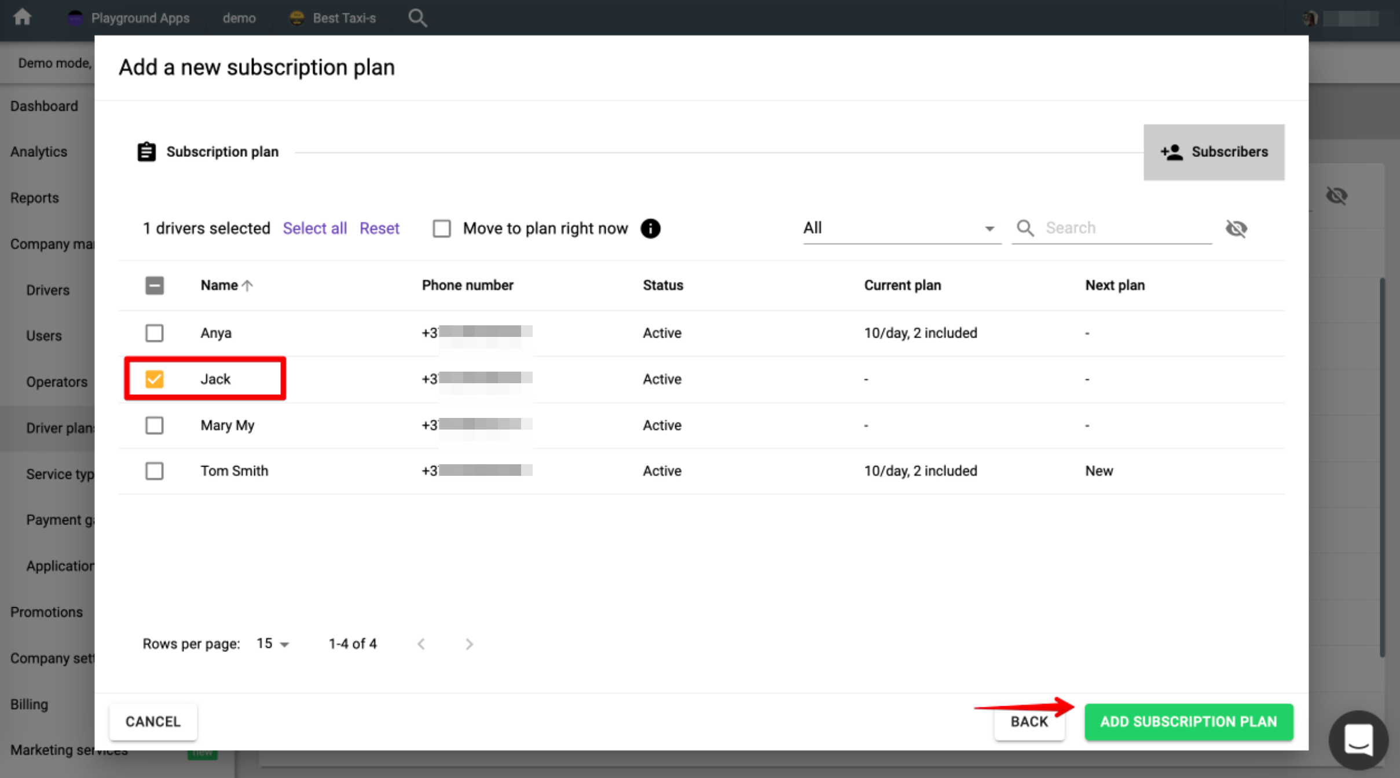Image resolution: width=1400 pixels, height=778 pixels.
Task: Click the Add Subscription Plan button
Action: point(1188,721)
